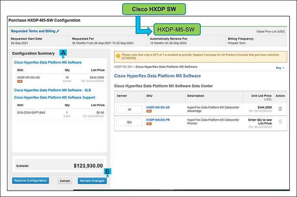The image size is (297, 197).
Task: Click Prepaid Term billing frequency value
Action: click(236, 43)
